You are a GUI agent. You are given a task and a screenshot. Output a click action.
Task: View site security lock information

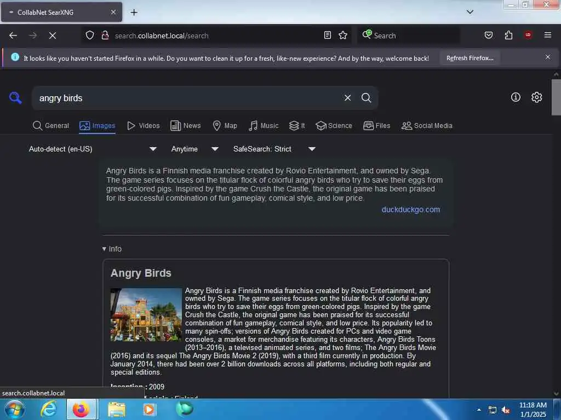click(105, 35)
